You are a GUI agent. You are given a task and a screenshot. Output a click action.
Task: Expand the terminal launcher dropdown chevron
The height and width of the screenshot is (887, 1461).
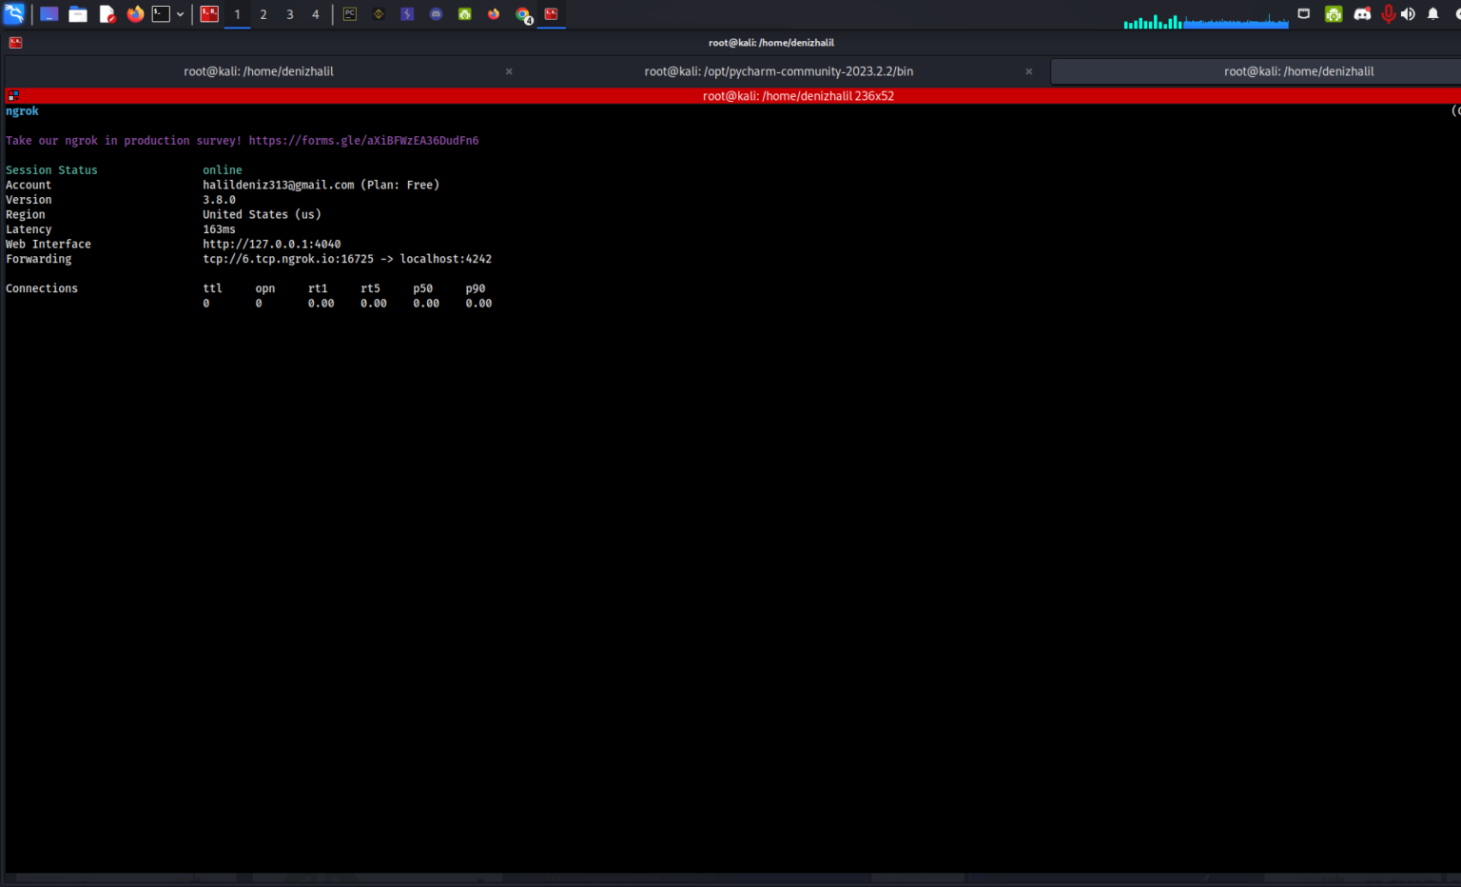pos(181,14)
